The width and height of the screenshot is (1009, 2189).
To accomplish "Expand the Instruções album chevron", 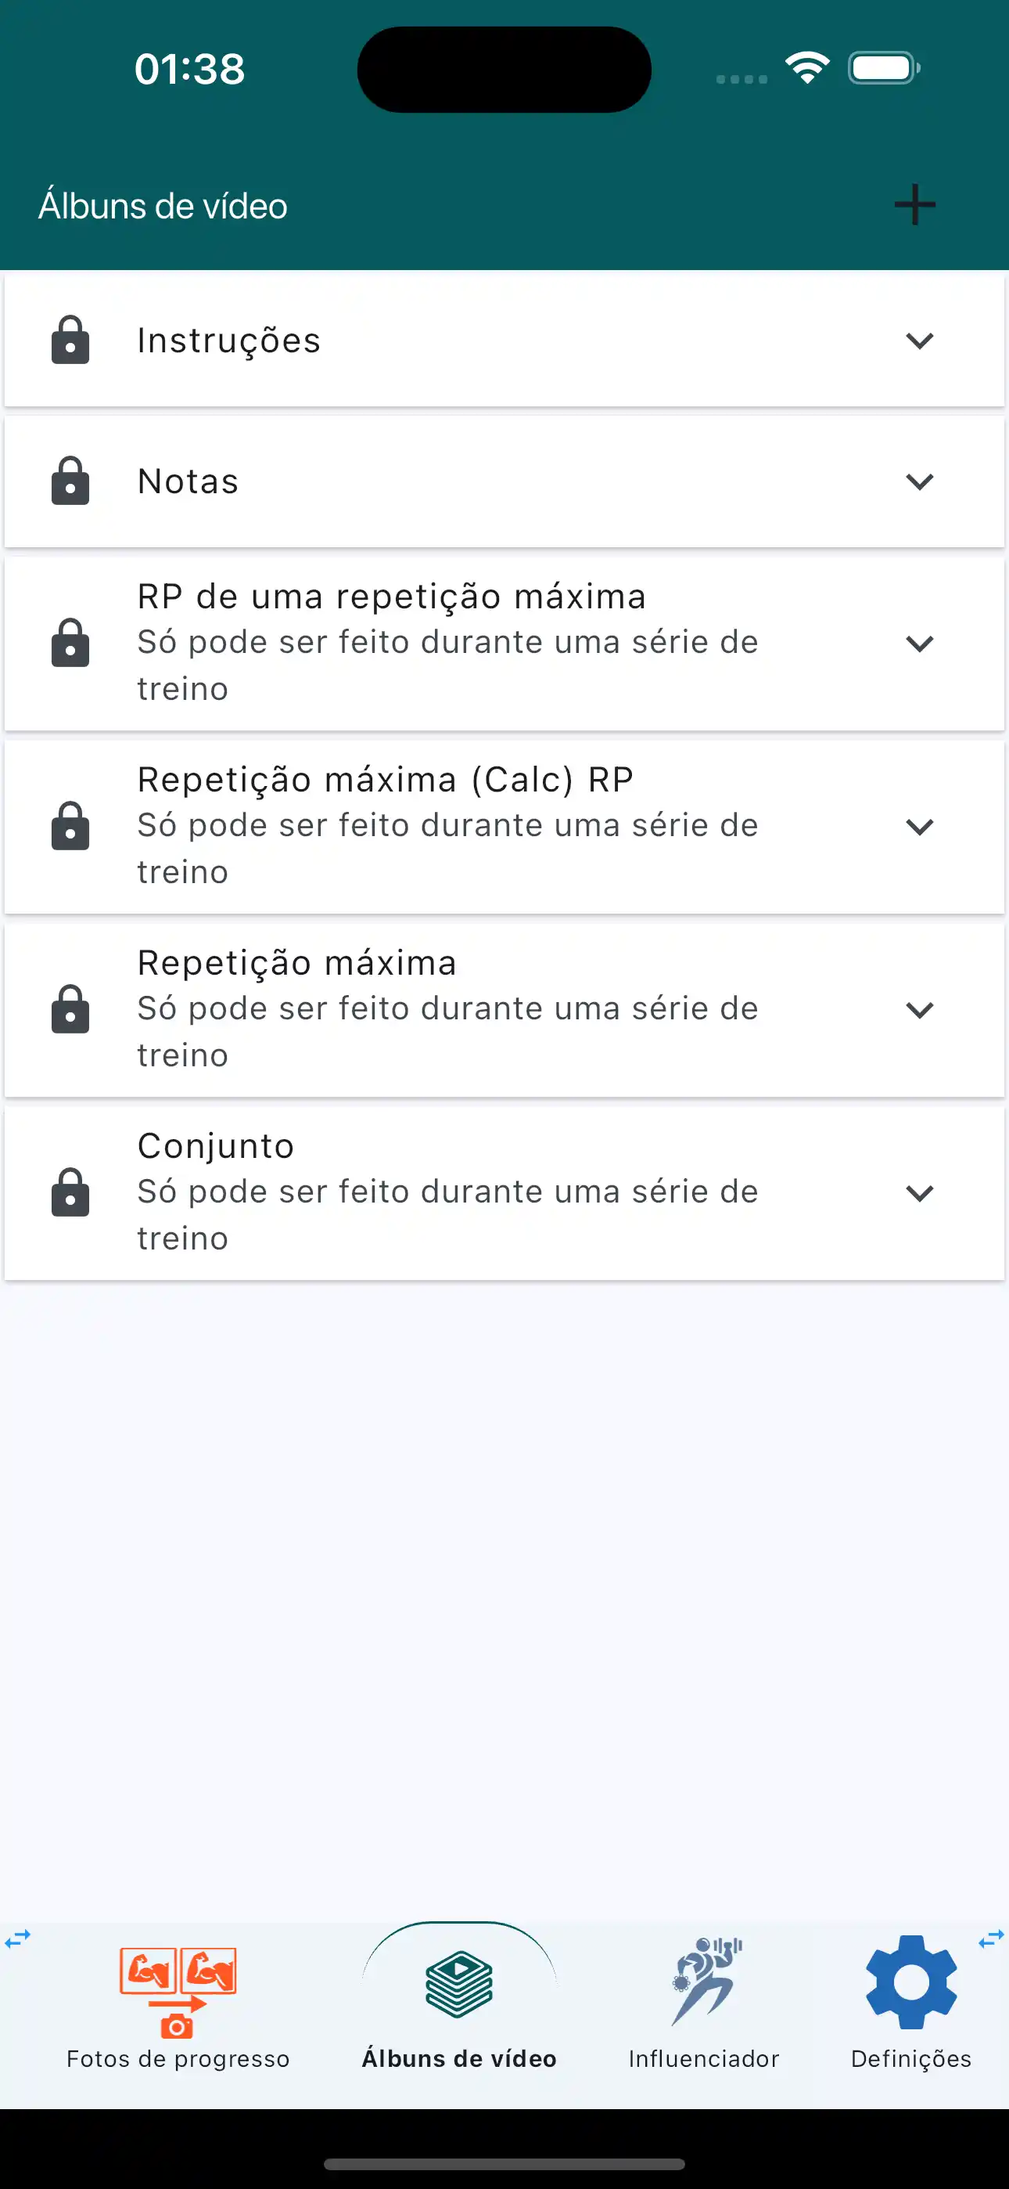I will (x=919, y=341).
